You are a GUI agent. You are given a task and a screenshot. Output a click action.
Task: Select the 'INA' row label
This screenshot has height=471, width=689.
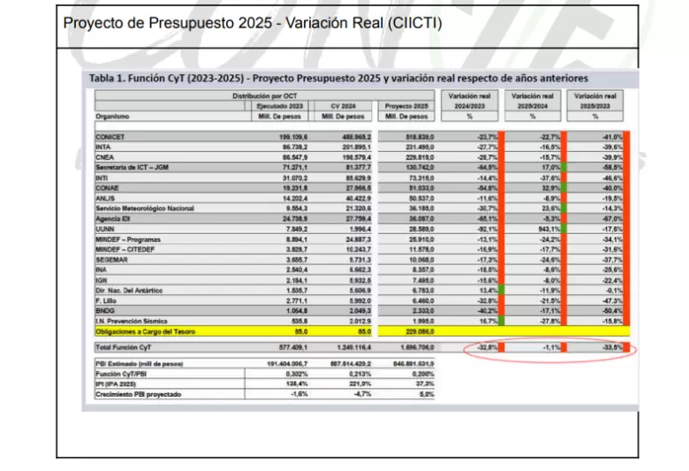101,270
